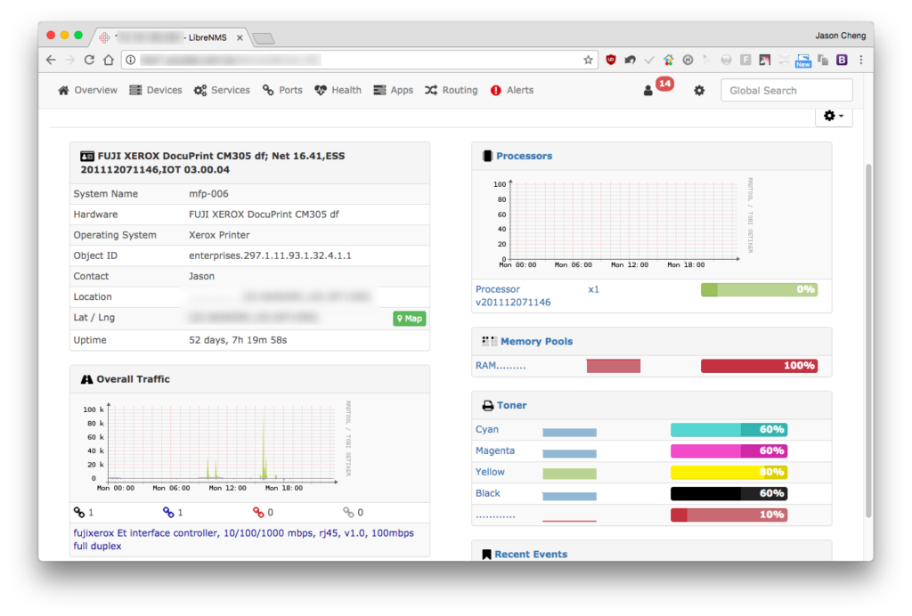The width and height of the screenshot is (912, 616).
Task: Open the Toner section link
Action: 512,405
